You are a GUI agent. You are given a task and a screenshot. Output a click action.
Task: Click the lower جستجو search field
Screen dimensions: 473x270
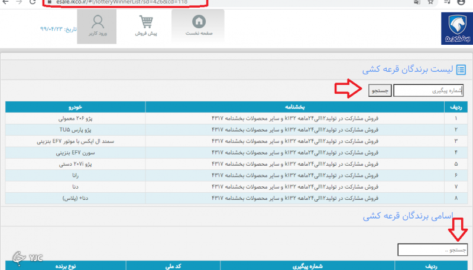(x=432, y=250)
